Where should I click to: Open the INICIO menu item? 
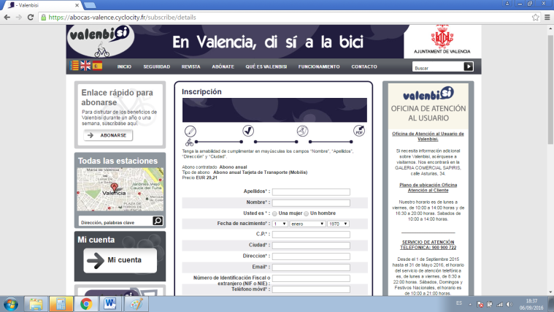[124, 66]
